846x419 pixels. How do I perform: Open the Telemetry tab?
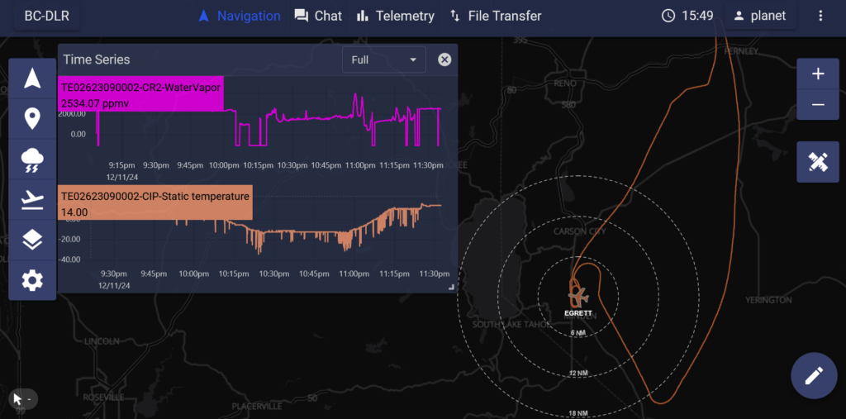[395, 16]
